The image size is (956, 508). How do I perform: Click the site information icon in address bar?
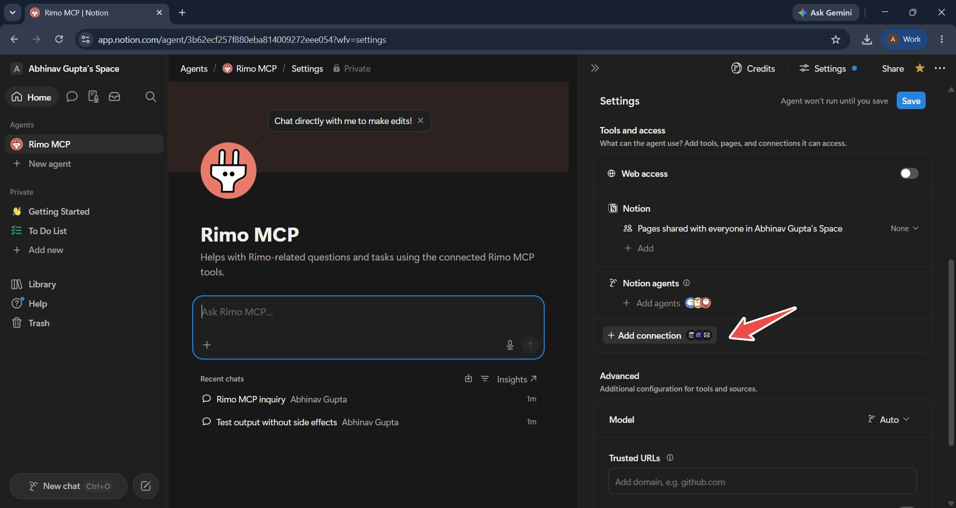[x=86, y=39]
